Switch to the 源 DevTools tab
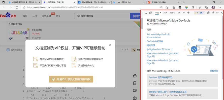Image resolution: width=224 pixels, height=100 pixels. coord(179,13)
